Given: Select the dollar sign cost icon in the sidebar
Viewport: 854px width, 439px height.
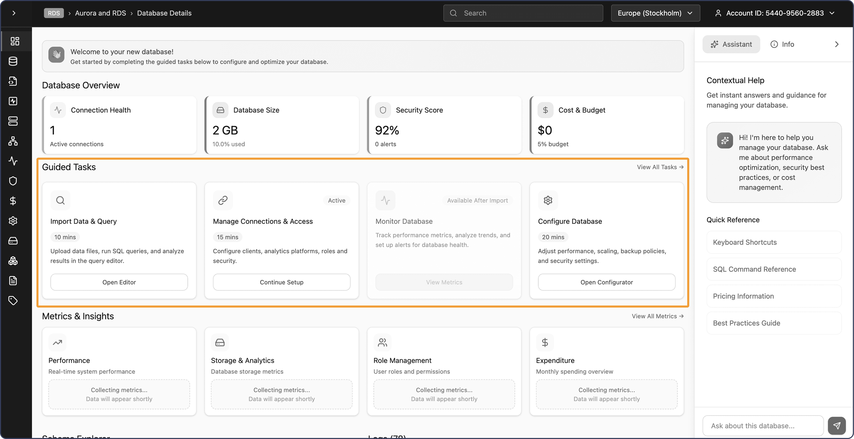Looking at the screenshot, I should click(13, 201).
